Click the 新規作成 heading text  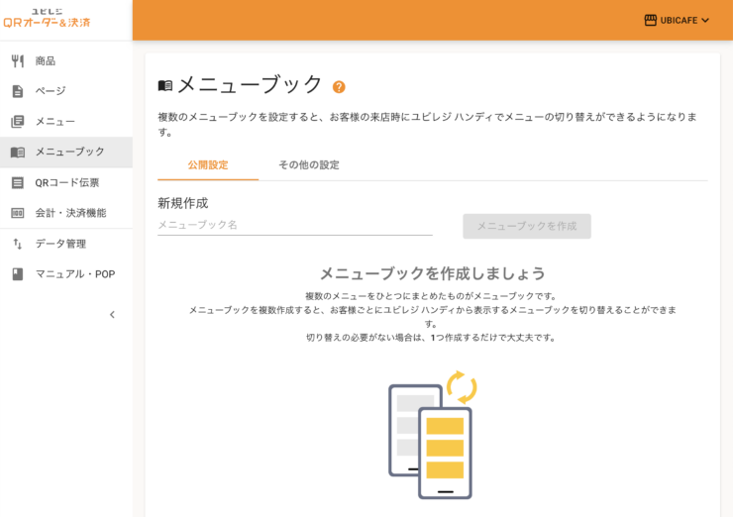pyautogui.click(x=183, y=203)
